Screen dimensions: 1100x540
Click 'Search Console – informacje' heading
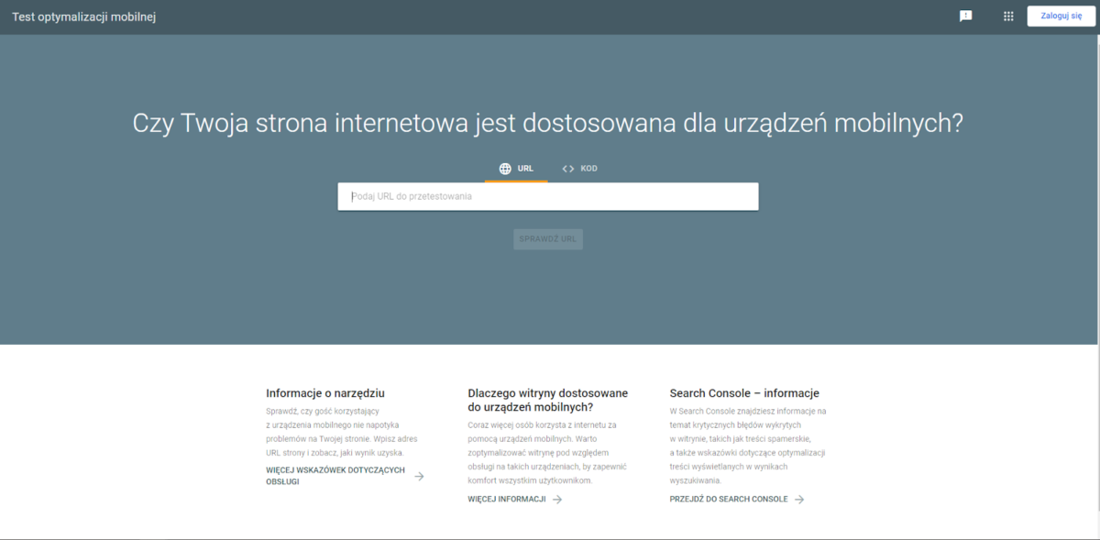click(744, 393)
